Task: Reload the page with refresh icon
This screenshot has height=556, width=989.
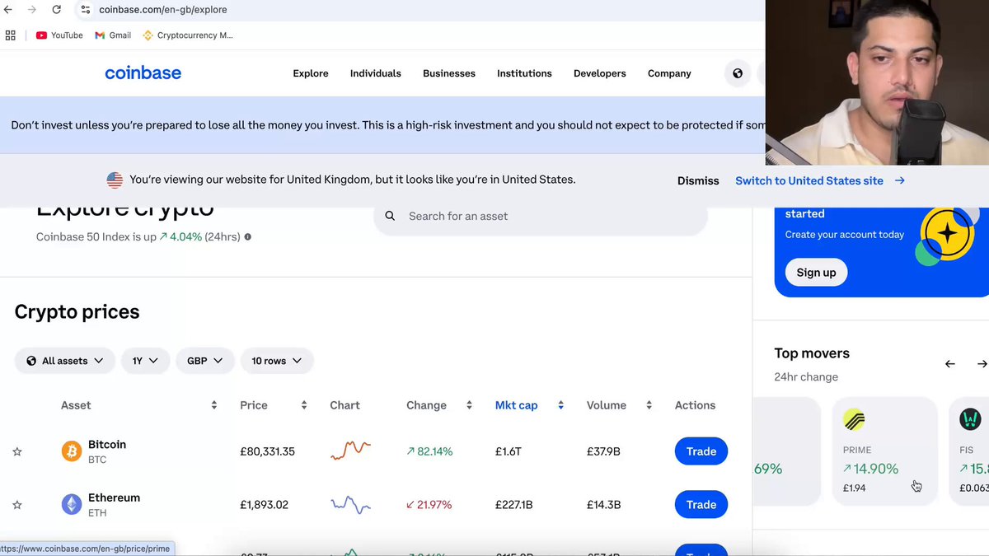Action: coord(56,10)
